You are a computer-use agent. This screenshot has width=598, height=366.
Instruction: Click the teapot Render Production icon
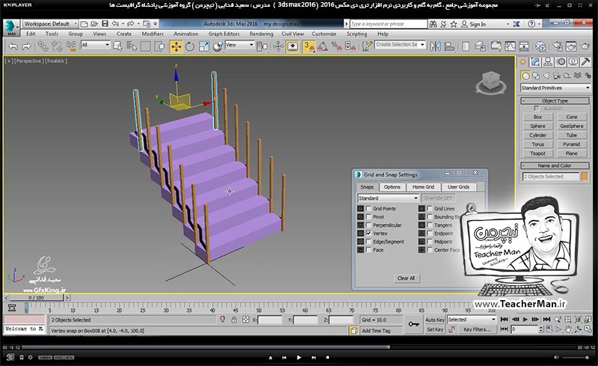[x=585, y=46]
